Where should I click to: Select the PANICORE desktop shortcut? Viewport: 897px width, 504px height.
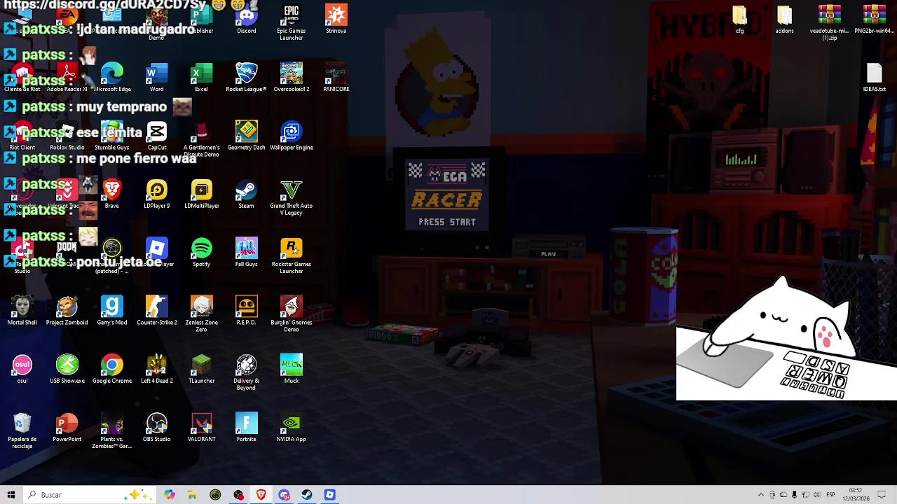point(336,78)
